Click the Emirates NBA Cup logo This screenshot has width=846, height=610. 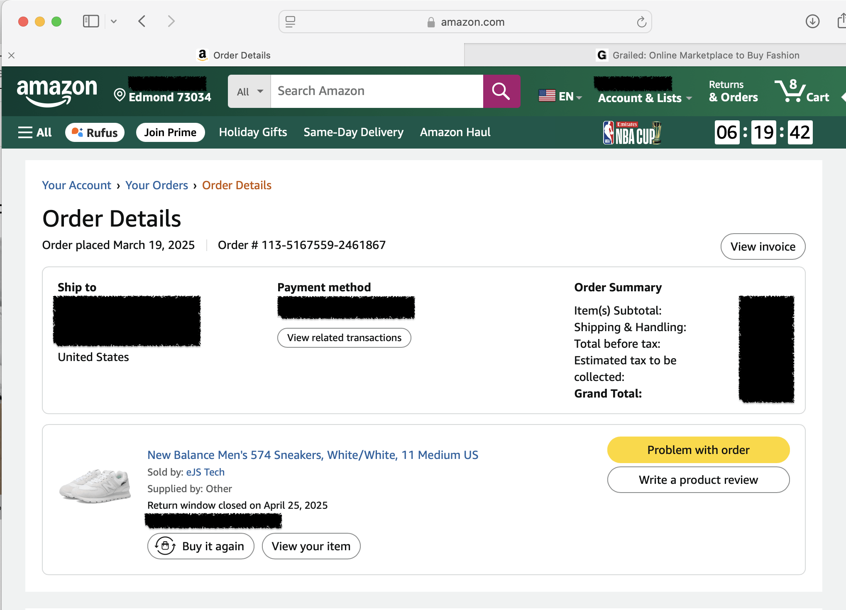pos(632,133)
